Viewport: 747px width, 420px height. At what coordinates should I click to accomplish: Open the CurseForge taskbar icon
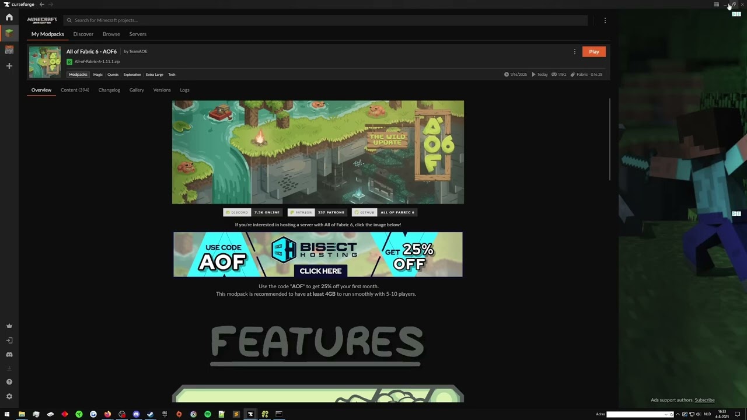click(250, 414)
